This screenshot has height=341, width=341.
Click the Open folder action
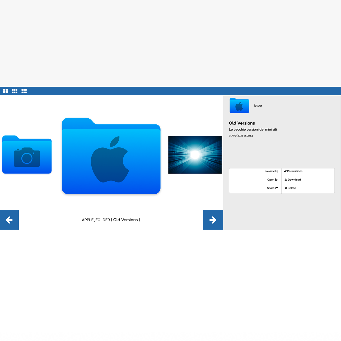click(x=272, y=180)
